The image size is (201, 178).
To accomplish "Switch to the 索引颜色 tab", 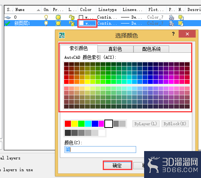I will (x=79, y=49).
